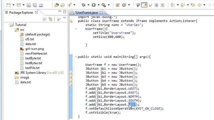Click the Save icon in the toolbar
Viewport: 214px width, 120px height.
[29, 5]
